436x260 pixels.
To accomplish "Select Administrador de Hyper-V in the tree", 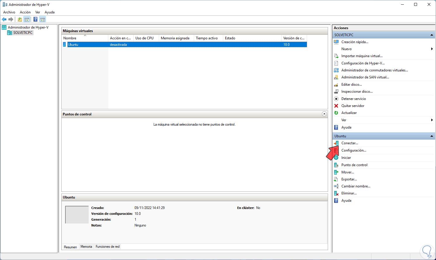I will click(28, 27).
